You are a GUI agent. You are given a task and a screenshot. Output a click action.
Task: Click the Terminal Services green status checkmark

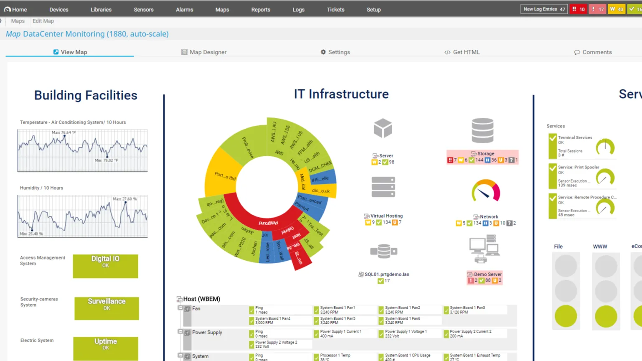tap(553, 138)
